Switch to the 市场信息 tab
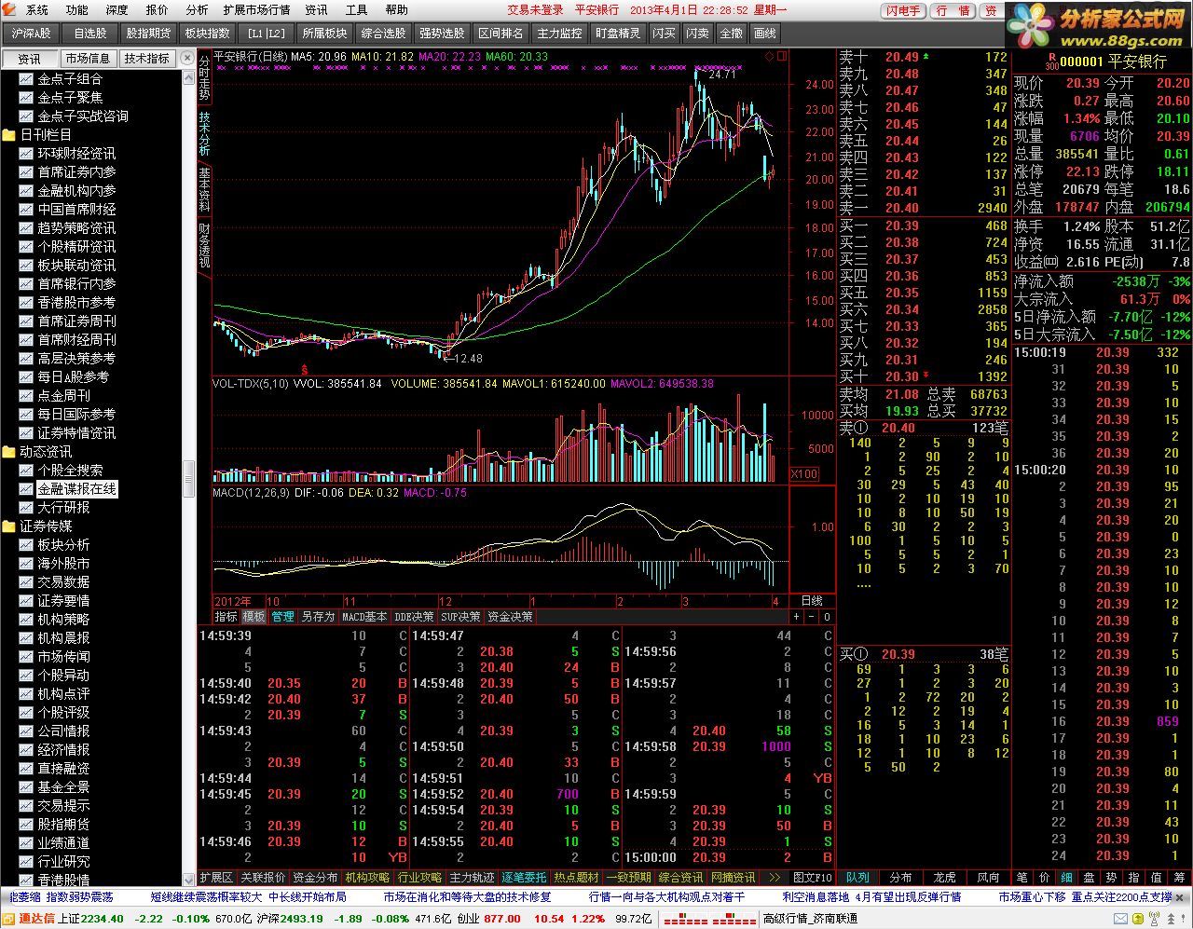Image resolution: width=1193 pixels, height=929 pixels. pos(89,59)
